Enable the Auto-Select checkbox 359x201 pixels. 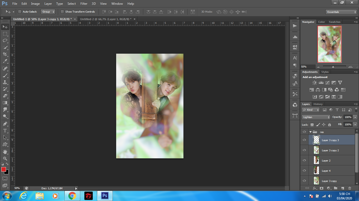point(20,12)
